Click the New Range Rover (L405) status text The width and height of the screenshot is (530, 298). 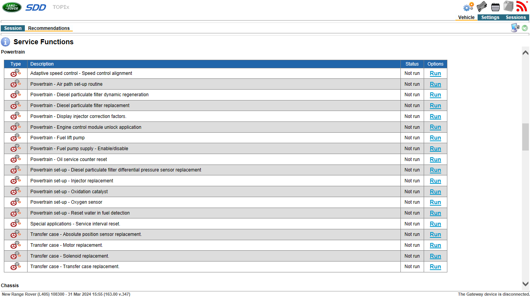coord(66,295)
